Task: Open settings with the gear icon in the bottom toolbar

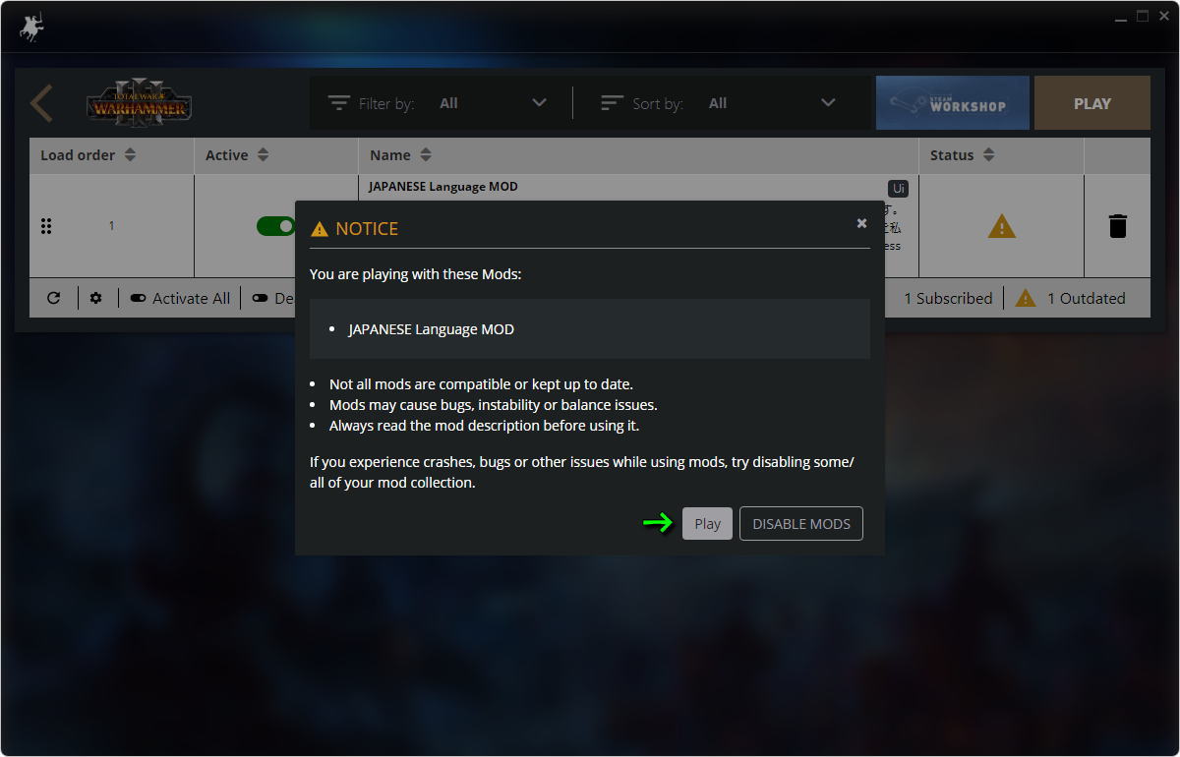Action: tap(95, 298)
